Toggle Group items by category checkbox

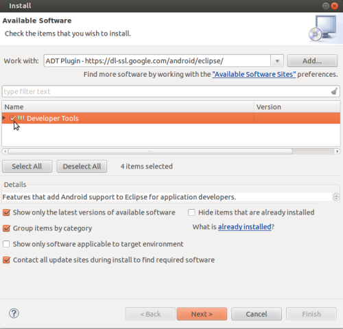(x=6, y=228)
